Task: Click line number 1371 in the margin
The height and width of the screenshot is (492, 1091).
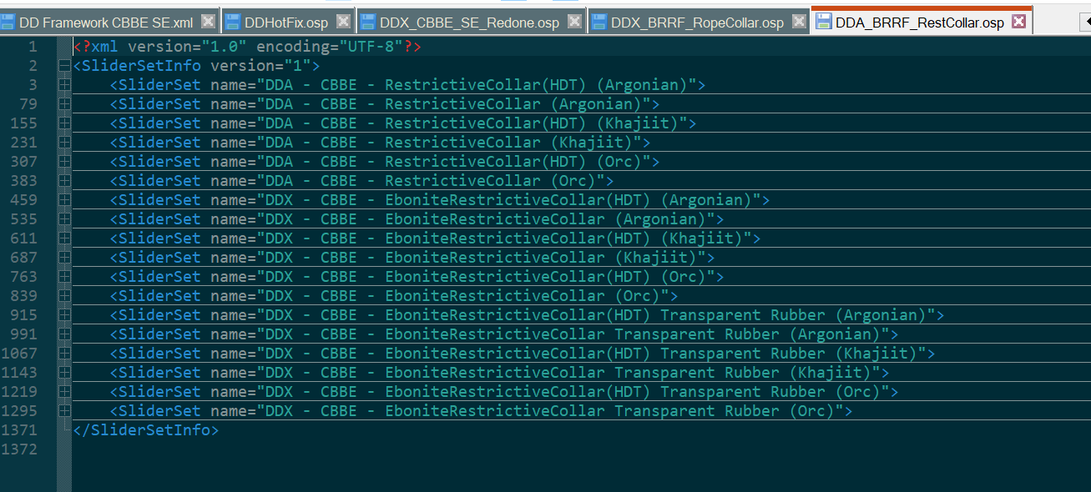Action: (x=20, y=430)
